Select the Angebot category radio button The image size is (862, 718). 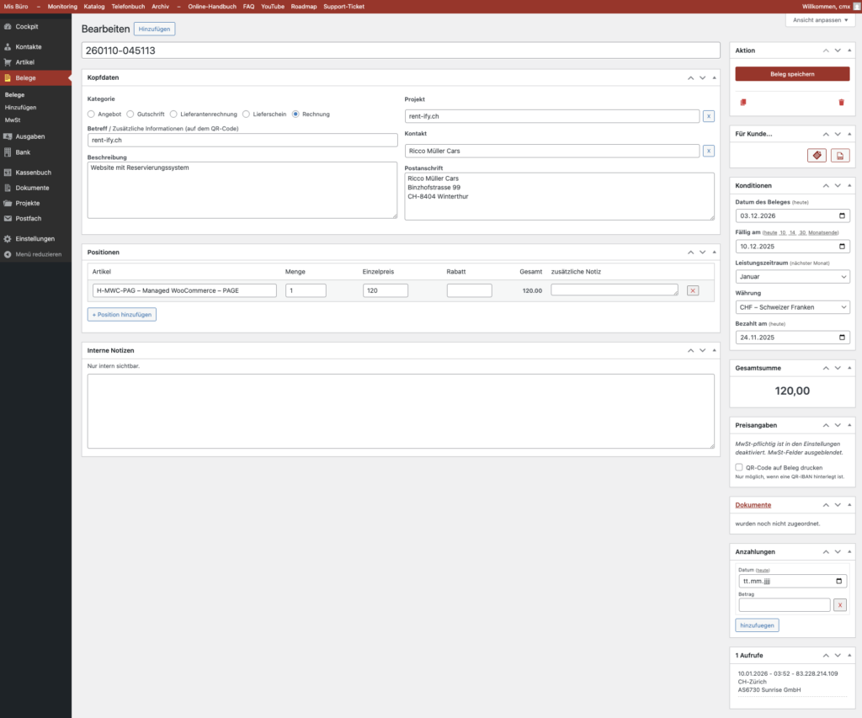click(92, 114)
